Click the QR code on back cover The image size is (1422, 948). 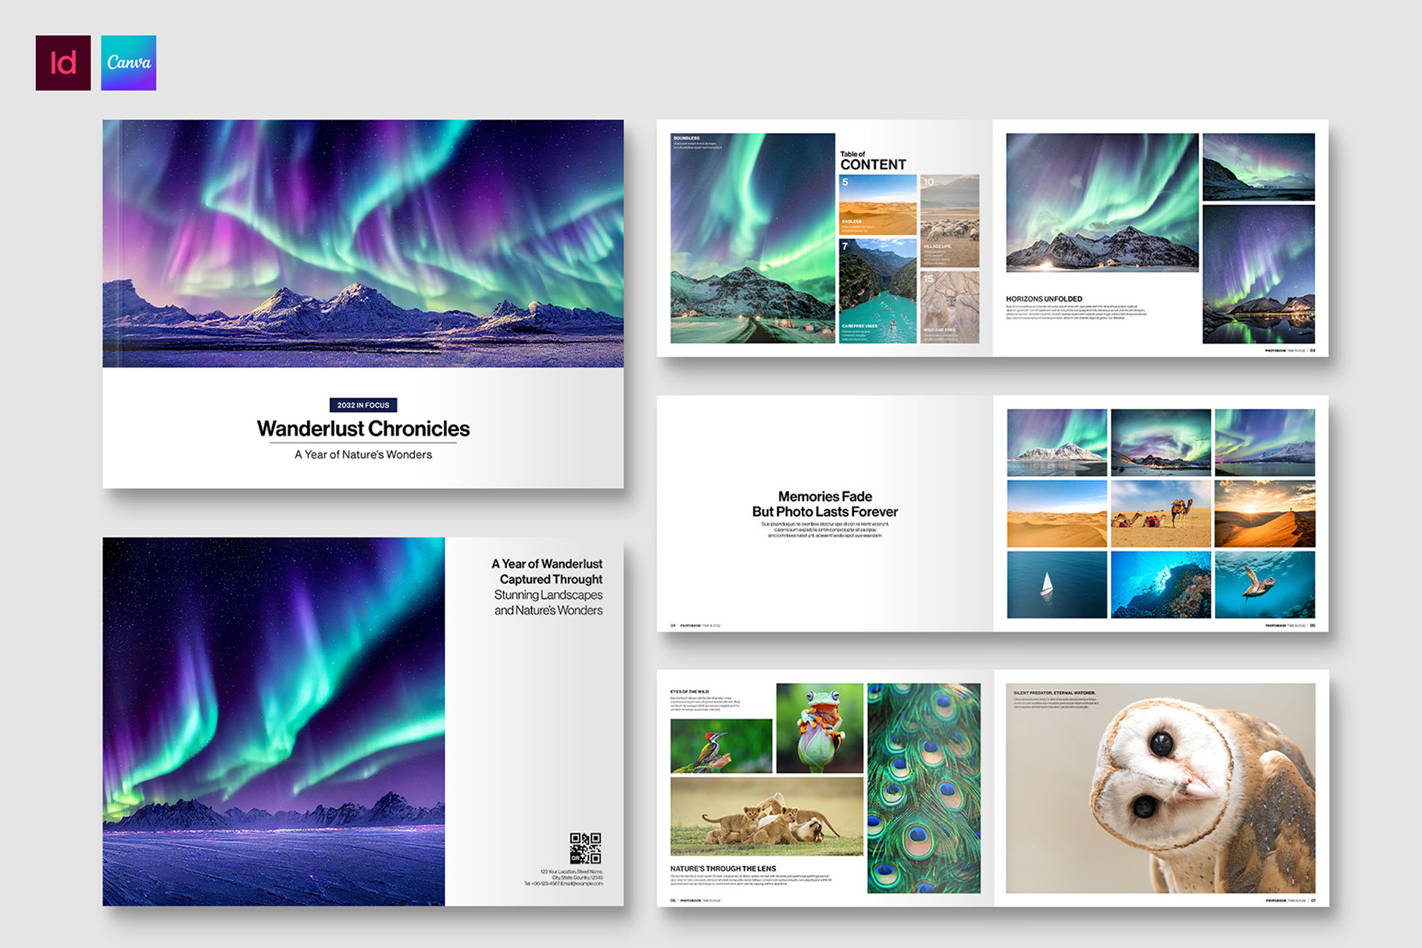click(585, 848)
